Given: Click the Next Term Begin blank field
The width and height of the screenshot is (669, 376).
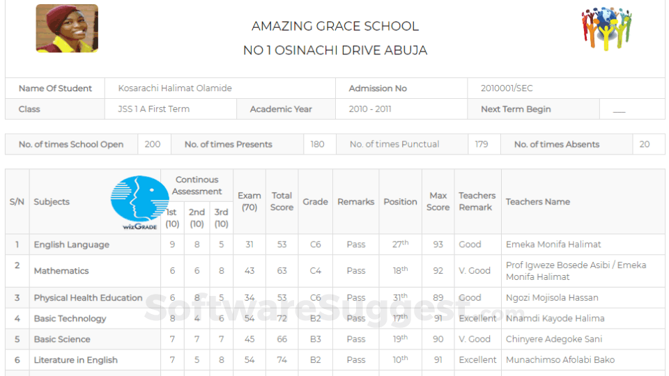Looking at the screenshot, I should pyautogui.click(x=632, y=109).
